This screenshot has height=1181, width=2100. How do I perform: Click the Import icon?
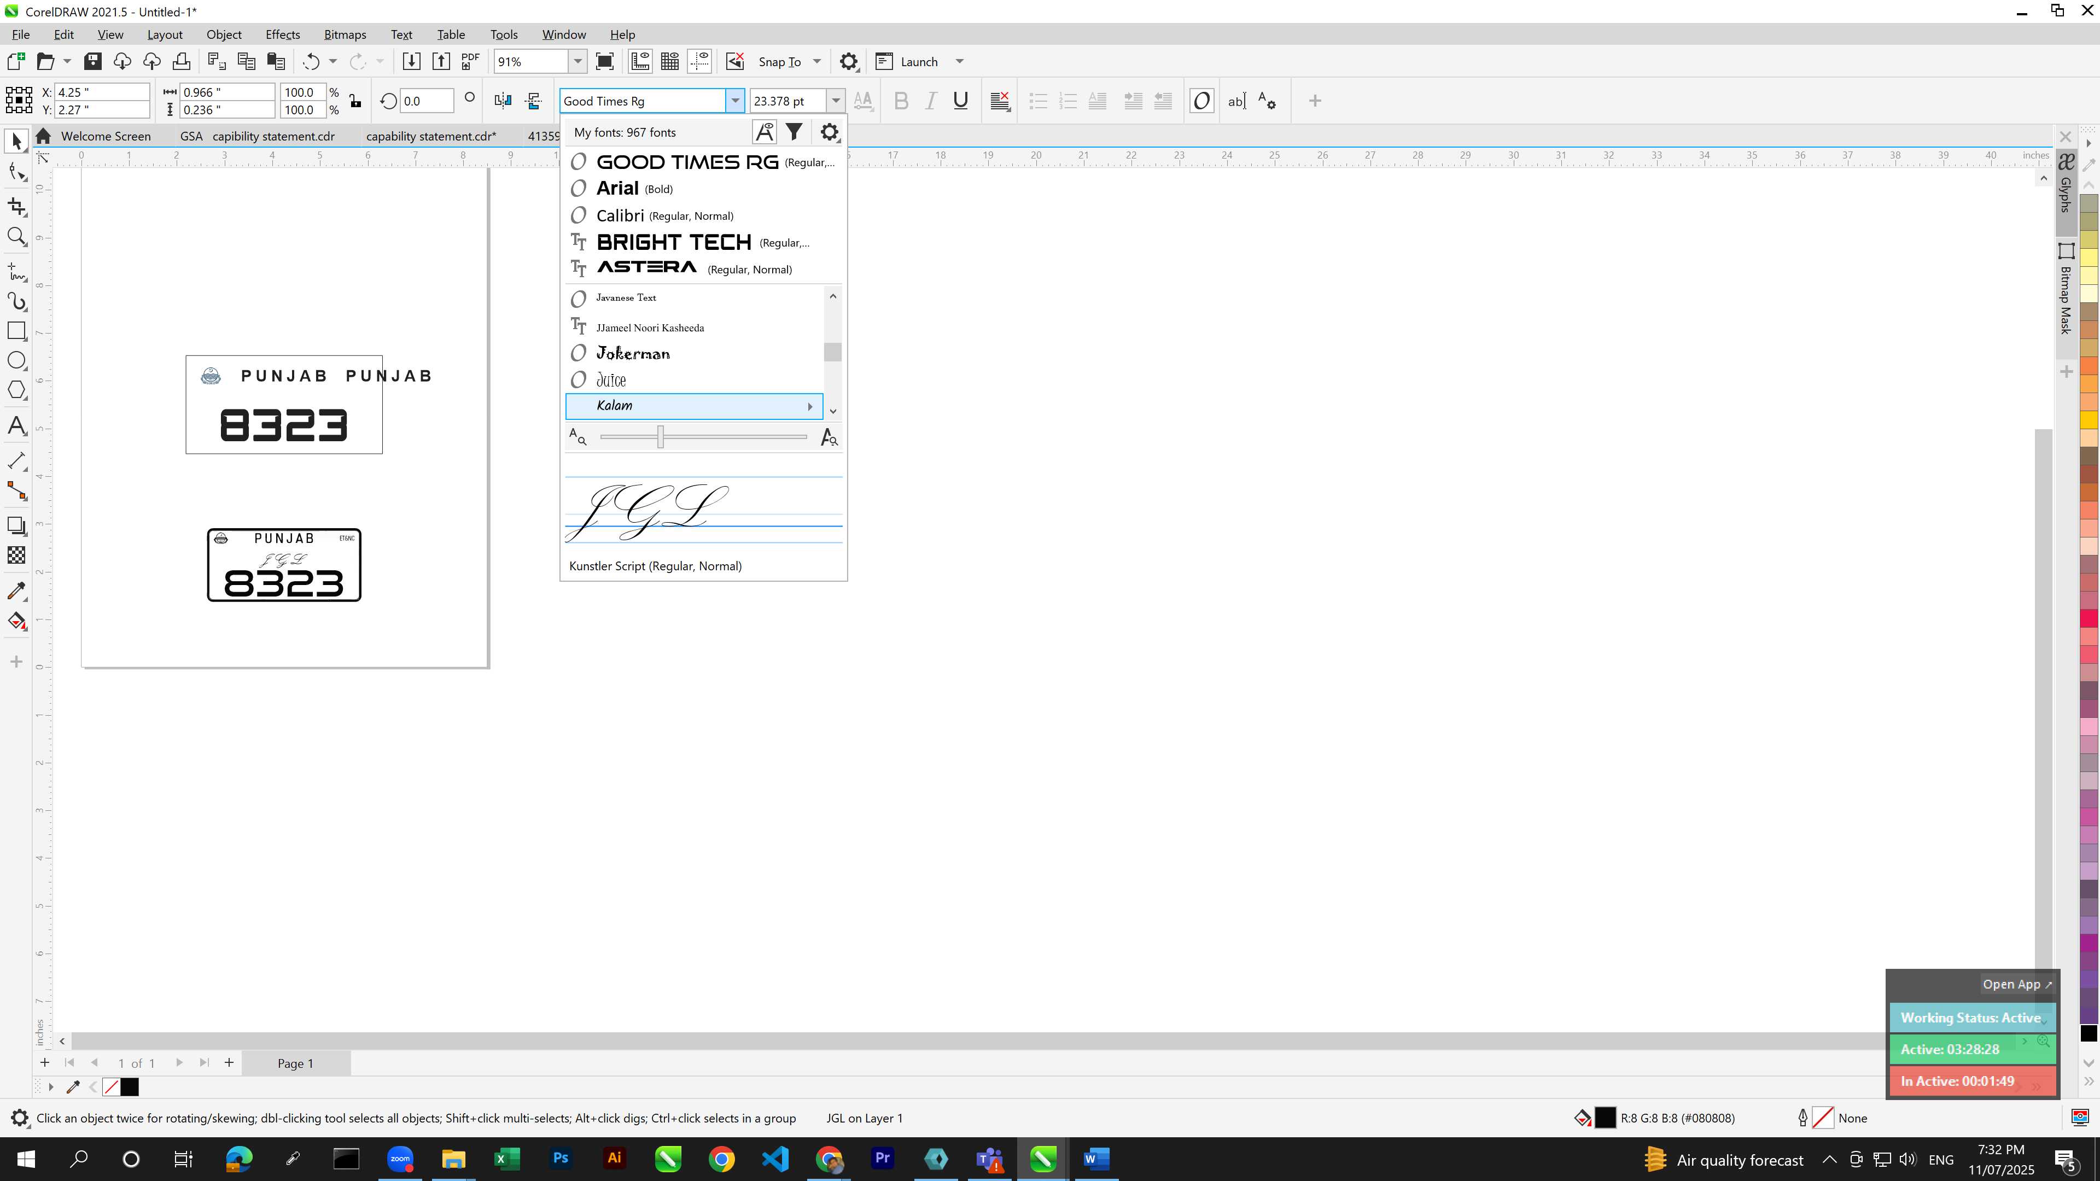pos(412,61)
